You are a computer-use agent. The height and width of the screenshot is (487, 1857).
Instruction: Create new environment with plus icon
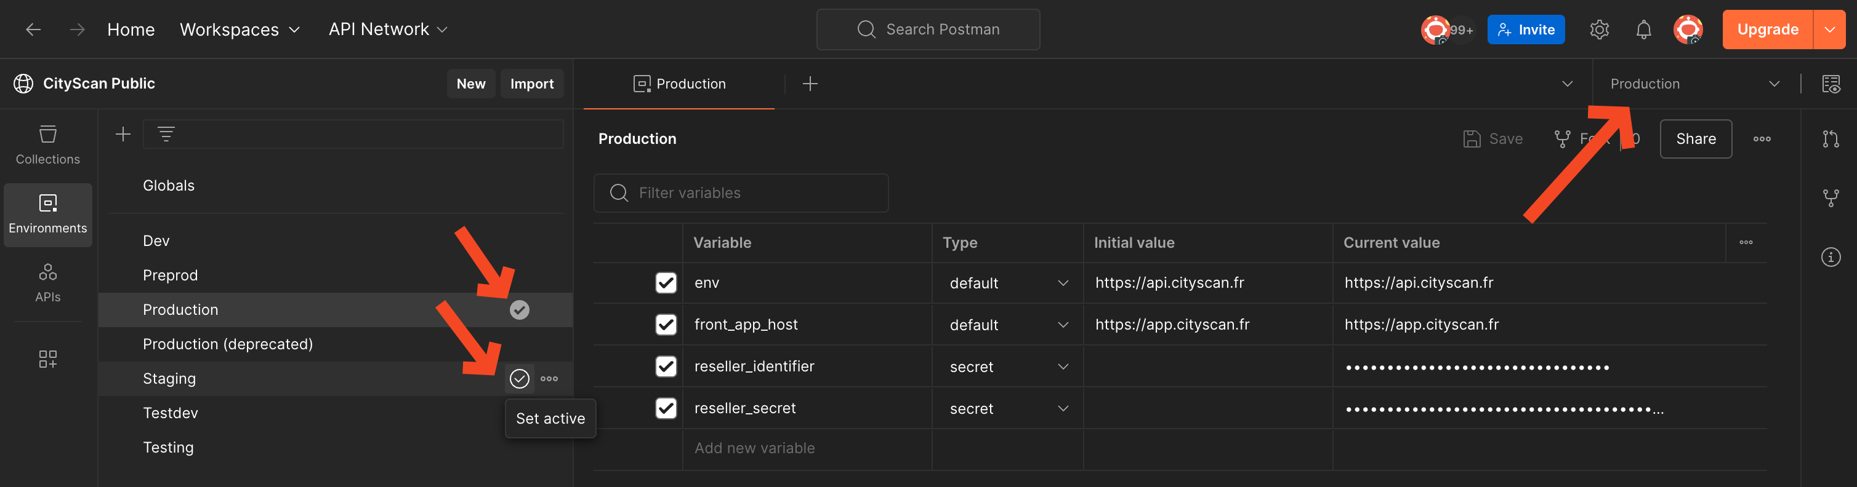pyautogui.click(x=123, y=134)
